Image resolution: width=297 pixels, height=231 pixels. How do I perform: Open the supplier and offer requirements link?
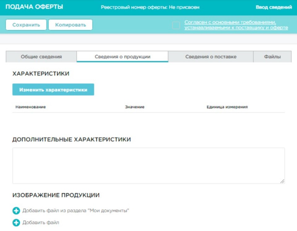coord(236,25)
